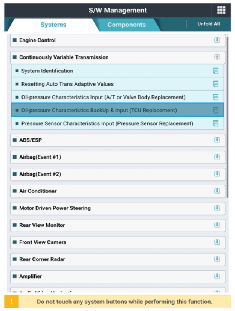This screenshot has width=235, height=311.
Task: Open the grid menu icon in header
Action: (221, 10)
